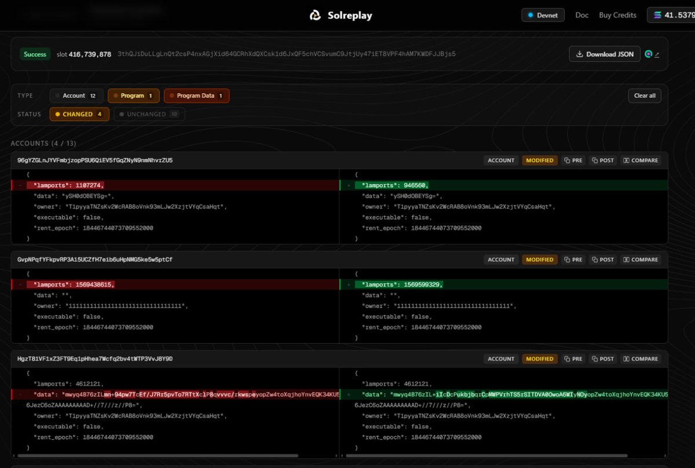Click MODIFIED badge on GvpNPqfY row
This screenshot has height=468, width=695.
click(540, 259)
